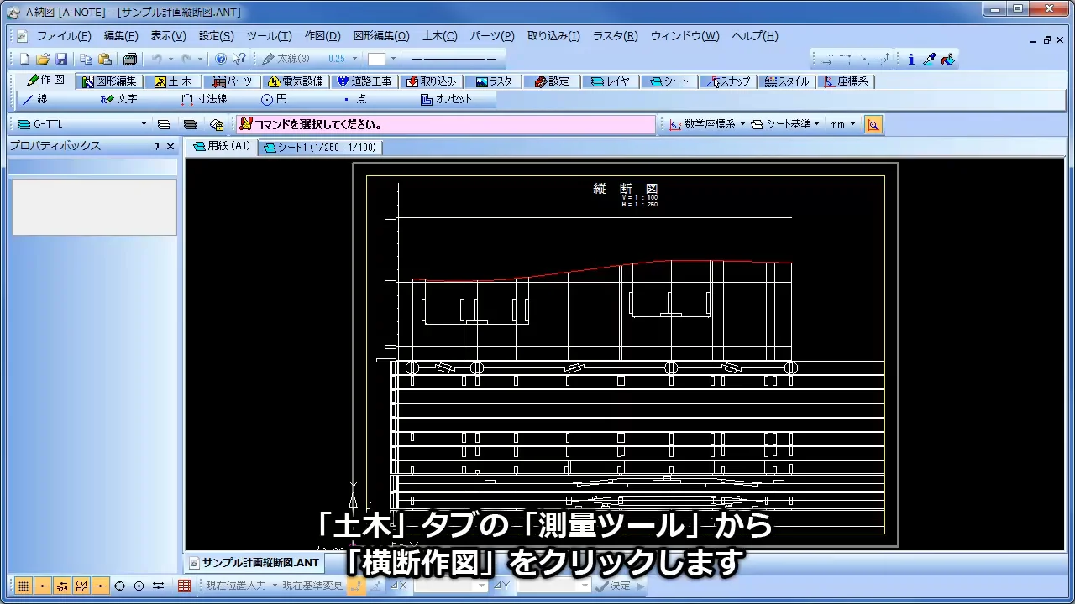Apply attributes with the paint bucket icon
Viewport: 1075px width, 604px height.
click(948, 59)
